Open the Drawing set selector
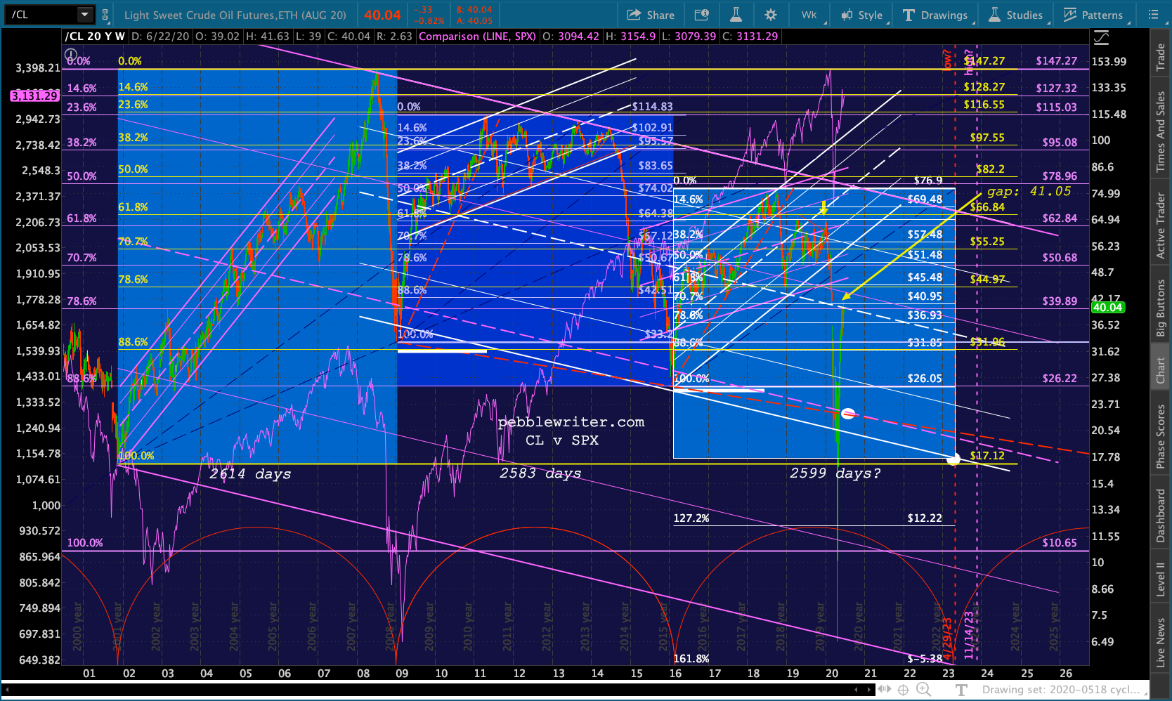 coord(1061,690)
